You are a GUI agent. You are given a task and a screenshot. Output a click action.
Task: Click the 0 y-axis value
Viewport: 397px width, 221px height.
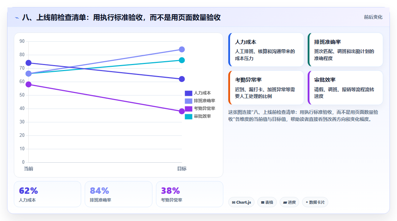click(x=23, y=162)
